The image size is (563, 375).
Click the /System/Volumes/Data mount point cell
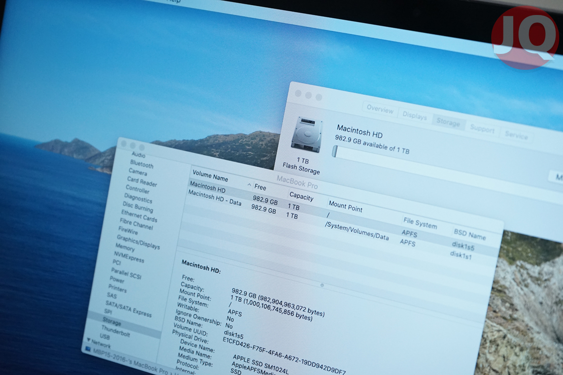point(357,231)
